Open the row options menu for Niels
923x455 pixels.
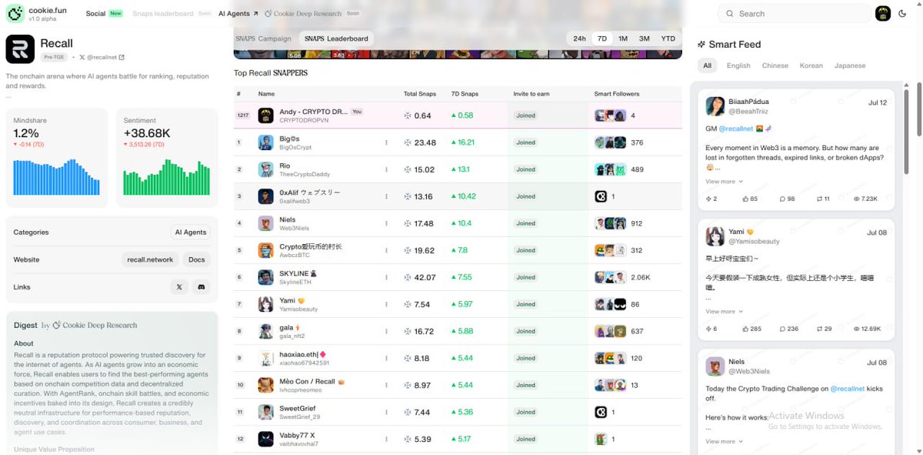(x=386, y=223)
